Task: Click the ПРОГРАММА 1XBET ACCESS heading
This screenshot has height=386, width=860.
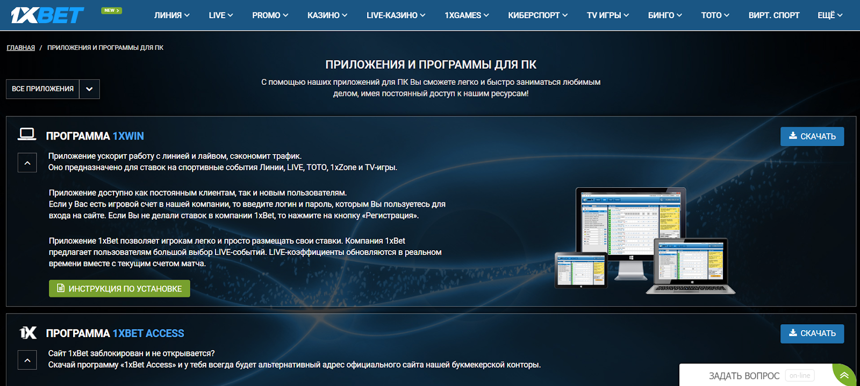Action: [x=115, y=333]
